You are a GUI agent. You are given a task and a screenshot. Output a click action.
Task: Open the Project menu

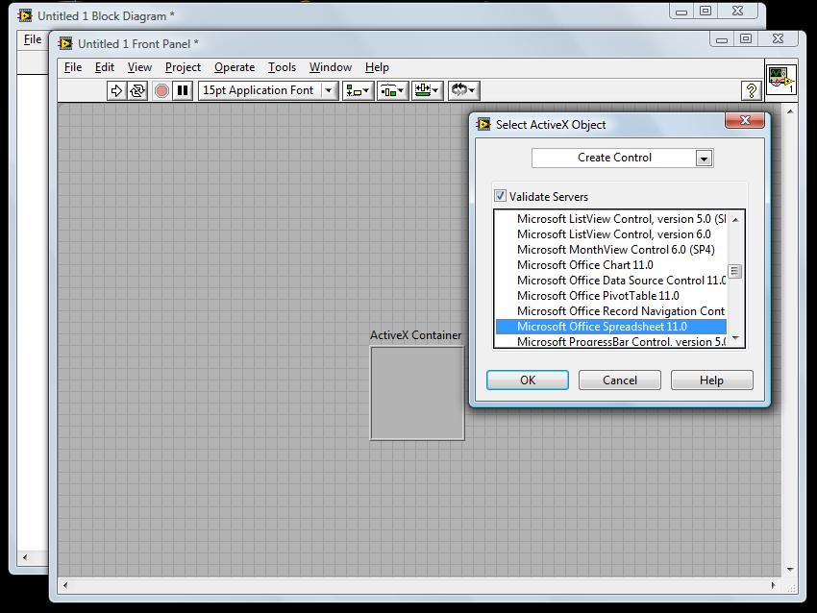coord(183,67)
